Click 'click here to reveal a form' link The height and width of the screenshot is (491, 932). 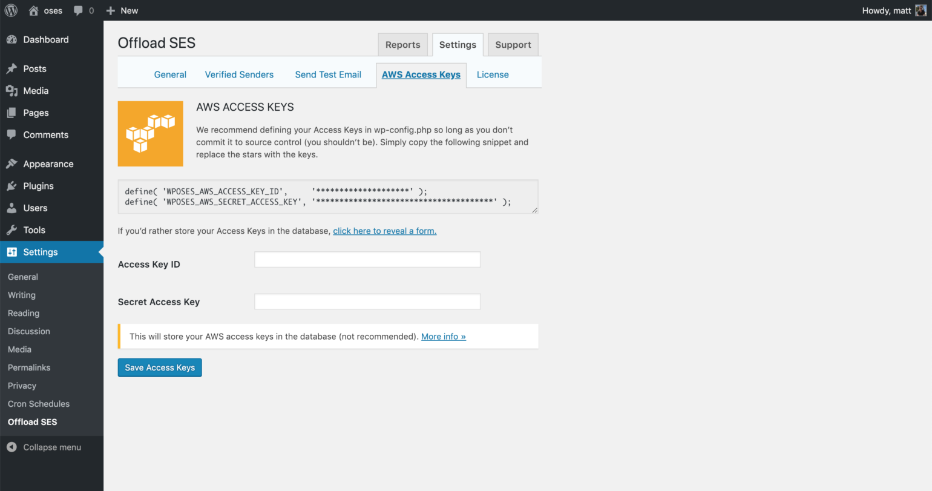pyautogui.click(x=385, y=231)
